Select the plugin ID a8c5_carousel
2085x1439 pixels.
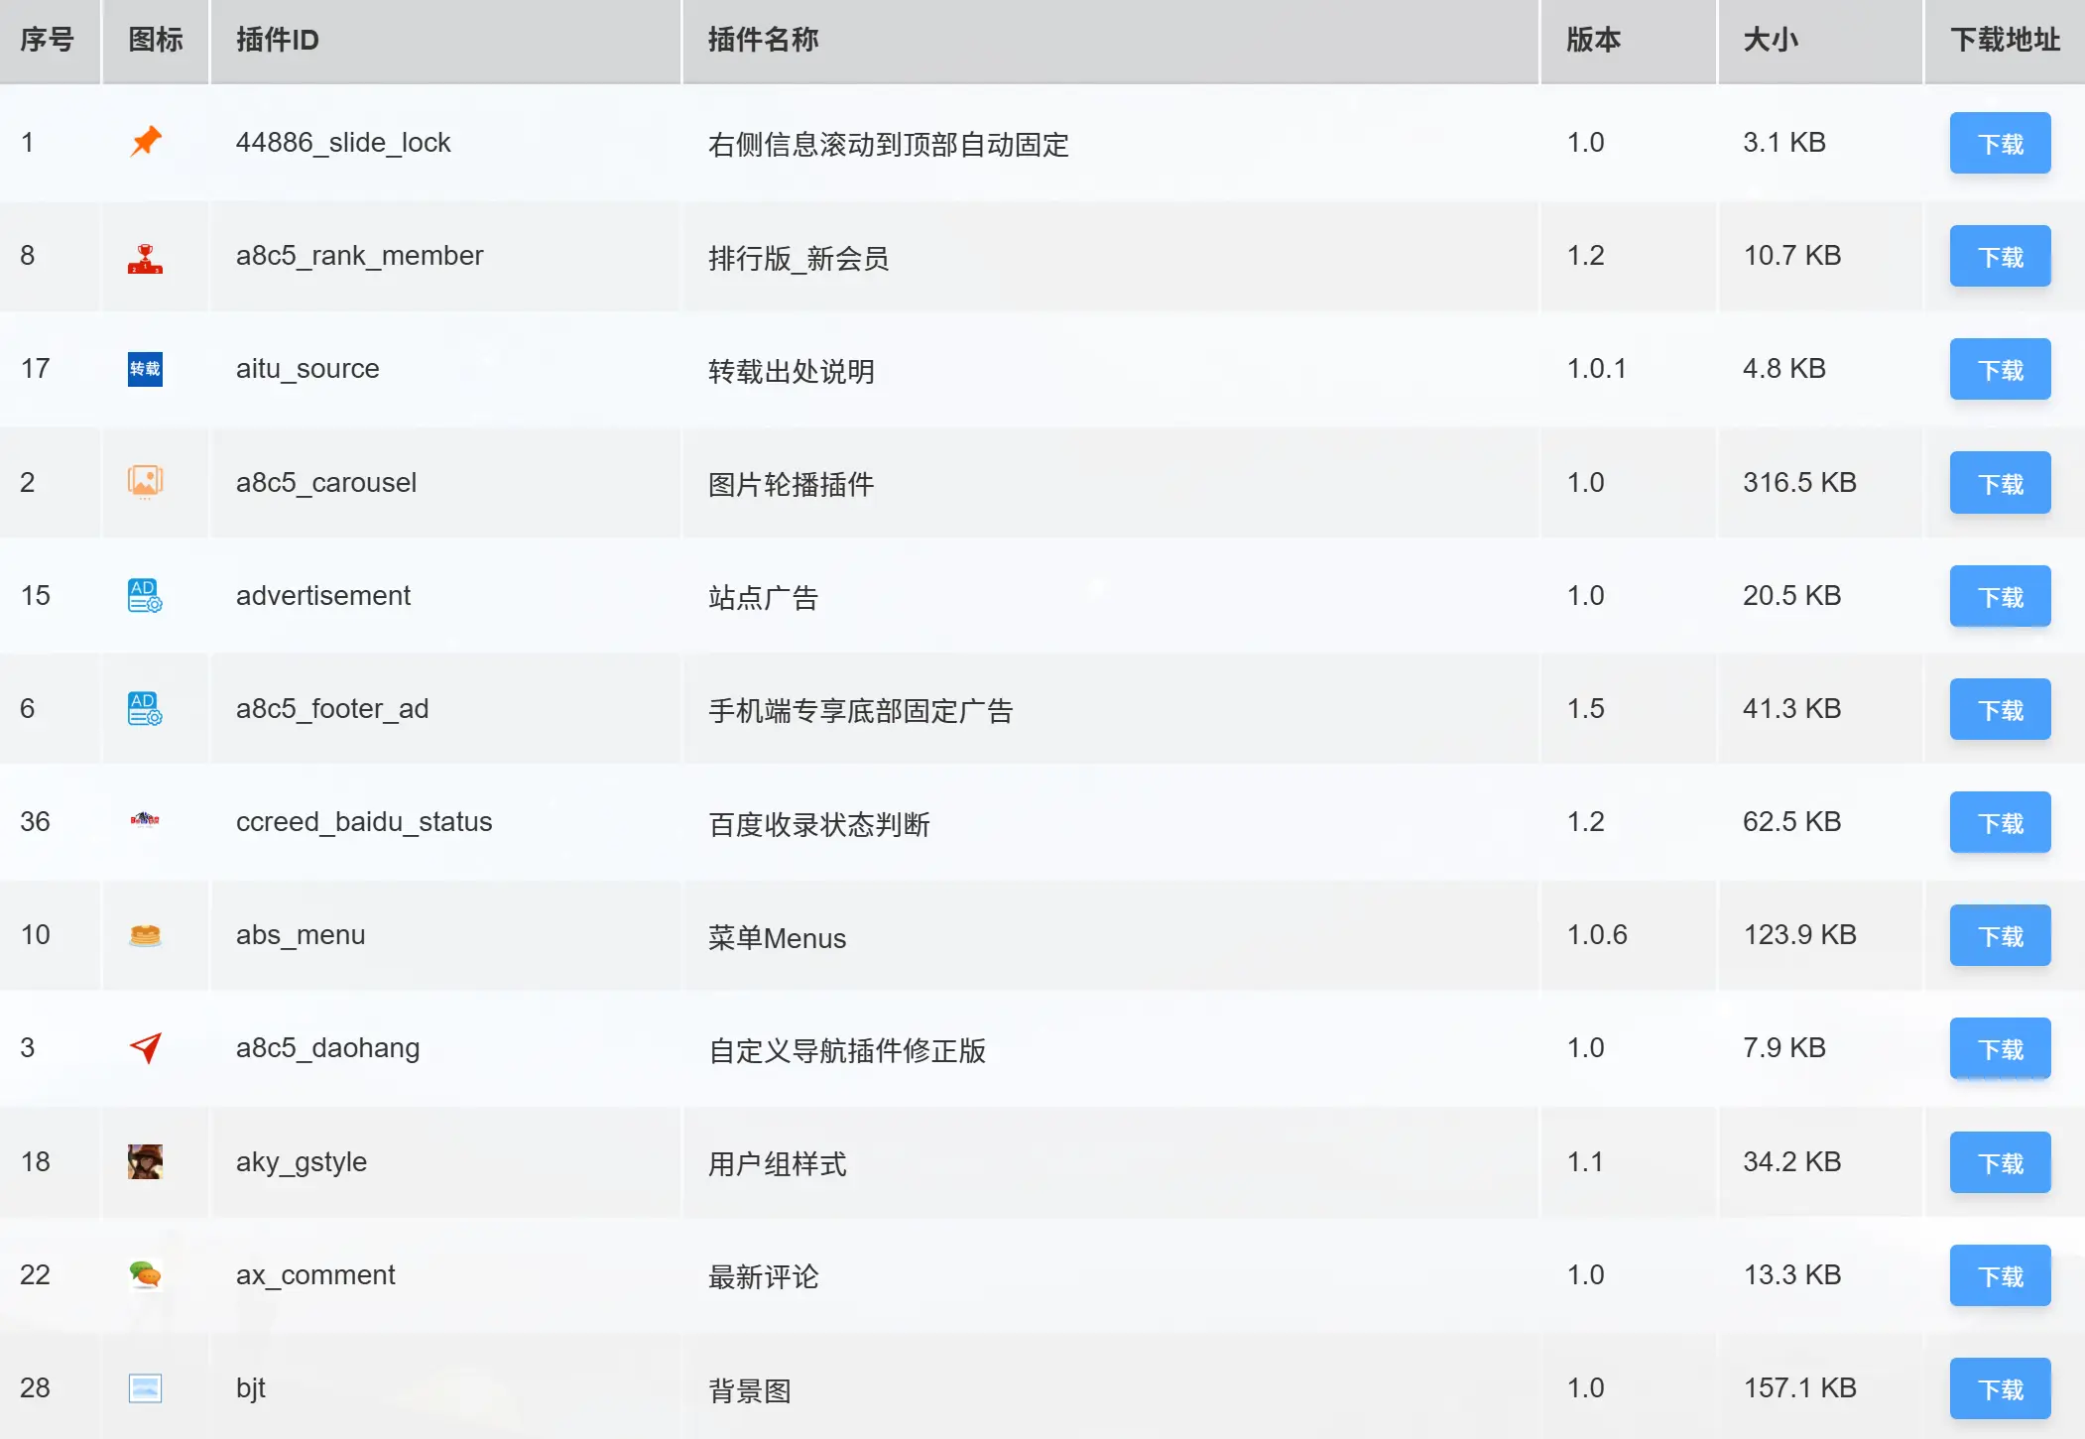(326, 482)
